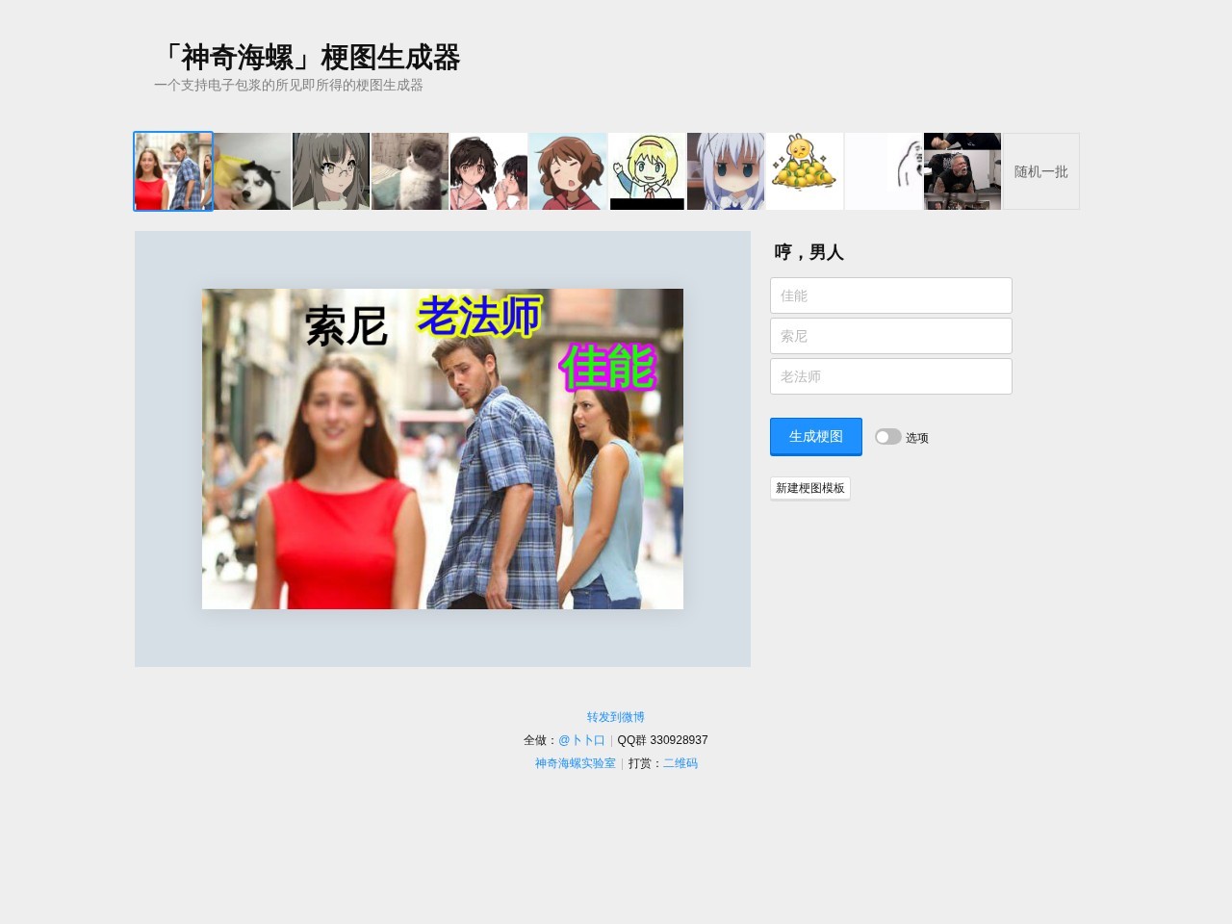The image size is (1232, 924).
Task: Click the 随机一批 random batch button
Action: 1041,171
